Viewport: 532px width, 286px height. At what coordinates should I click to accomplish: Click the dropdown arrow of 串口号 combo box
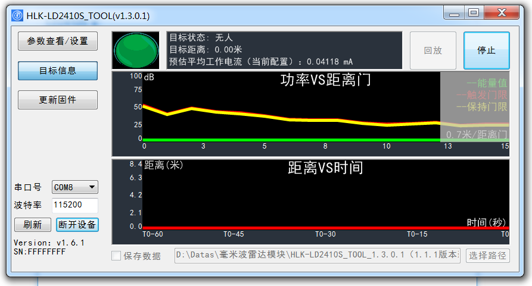(x=92, y=187)
